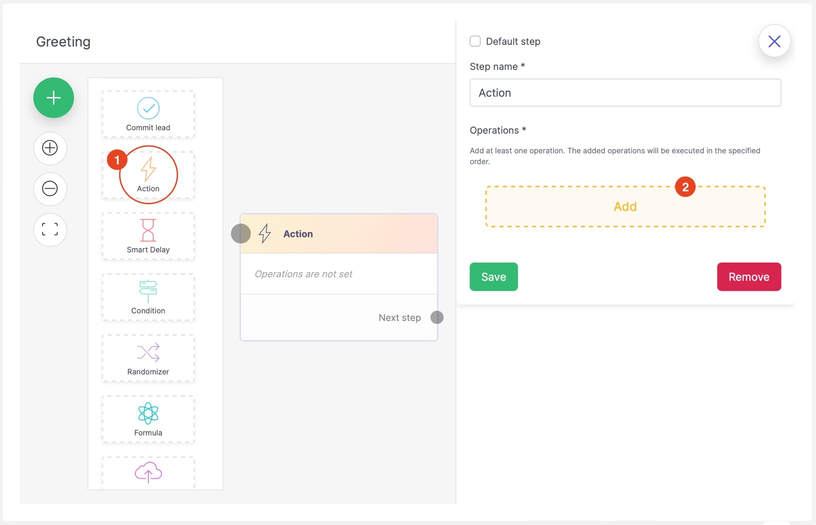The width and height of the screenshot is (816, 525).
Task: Enable the Default step checkbox
Action: [x=475, y=41]
